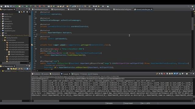Click the New file toolbar icon

tap(1, 6)
